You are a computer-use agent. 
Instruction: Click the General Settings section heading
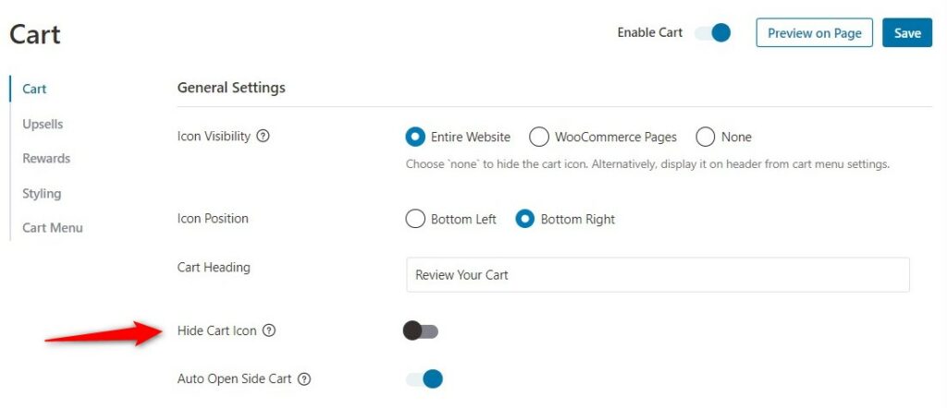[231, 88]
